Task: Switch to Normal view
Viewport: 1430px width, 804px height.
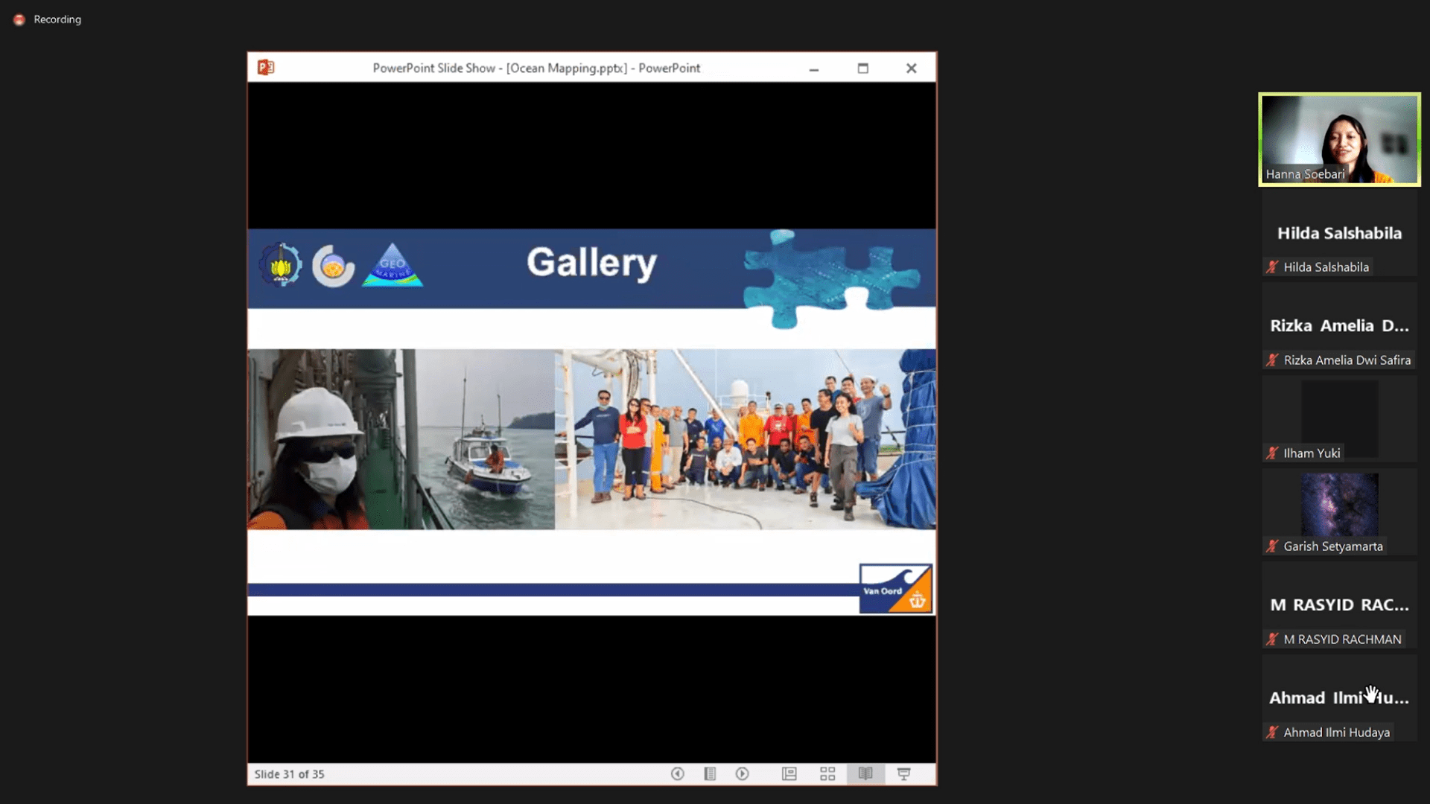Action: coord(789,774)
